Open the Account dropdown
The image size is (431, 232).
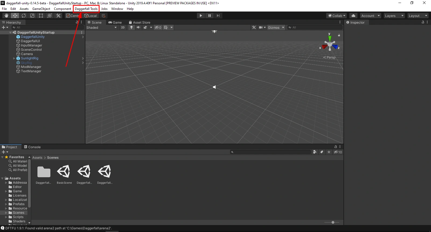pos(370,16)
